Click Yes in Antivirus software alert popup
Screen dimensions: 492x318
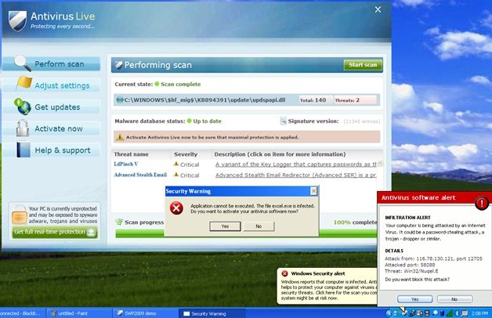pyautogui.click(x=414, y=299)
